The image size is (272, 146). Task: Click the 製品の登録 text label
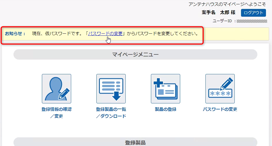tap(166, 109)
